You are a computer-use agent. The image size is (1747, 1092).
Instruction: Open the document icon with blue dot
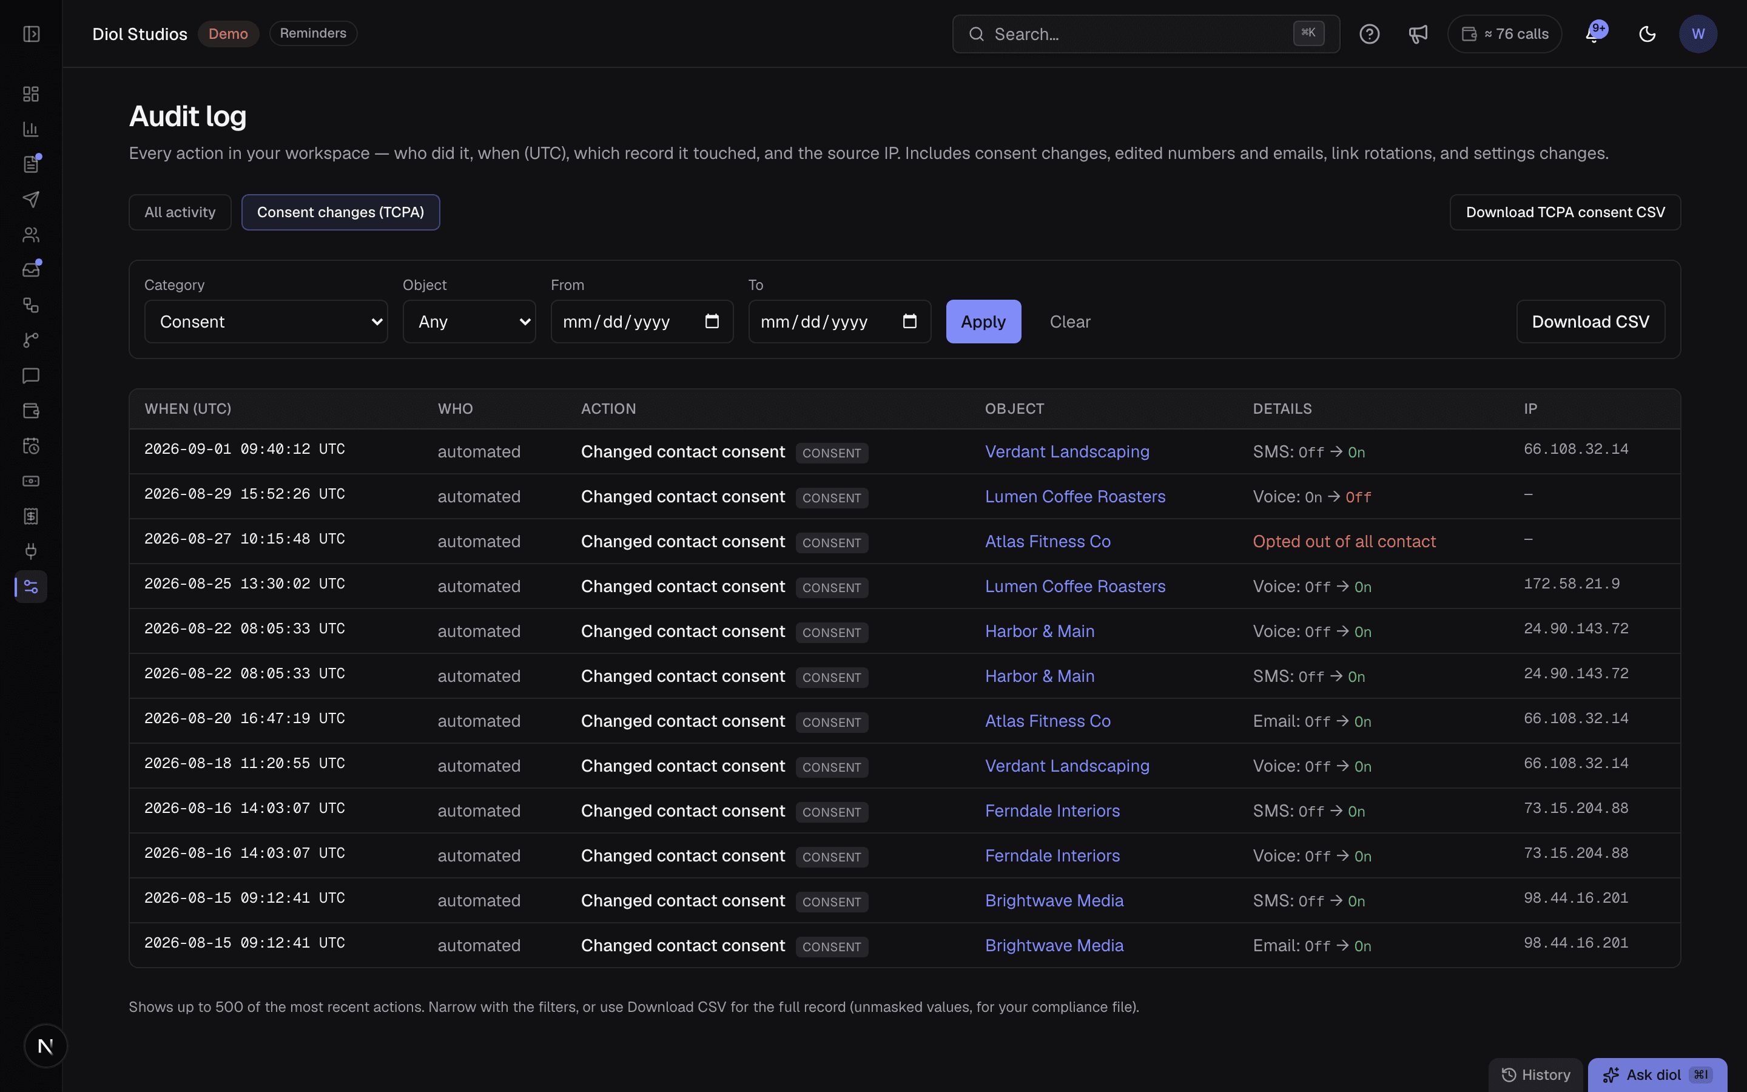click(x=31, y=164)
